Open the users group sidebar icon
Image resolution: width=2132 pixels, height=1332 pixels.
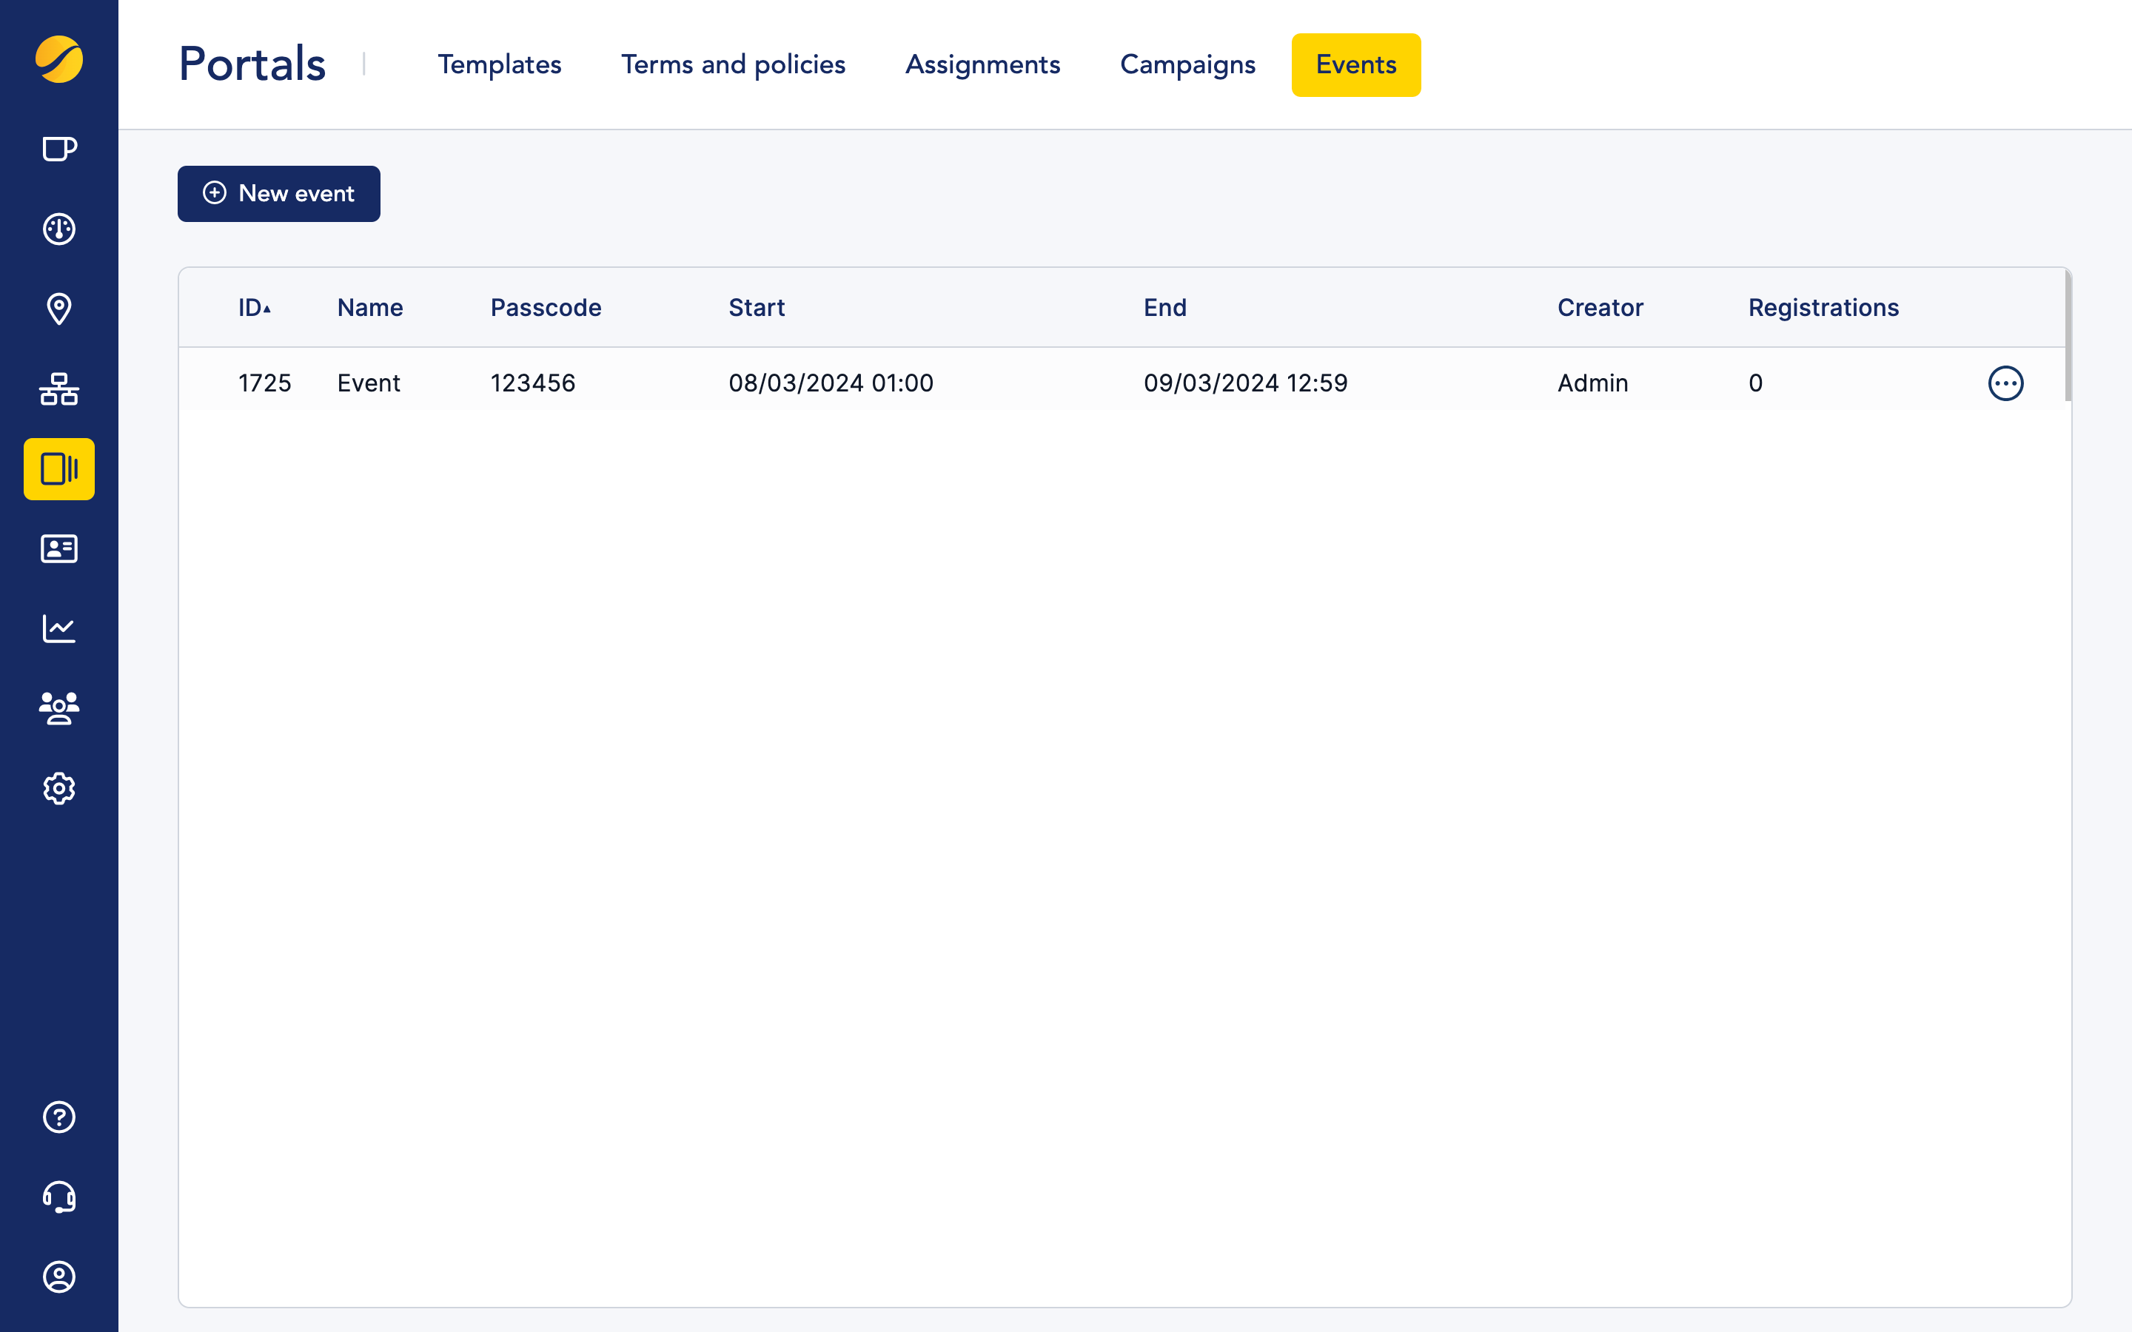tap(59, 708)
